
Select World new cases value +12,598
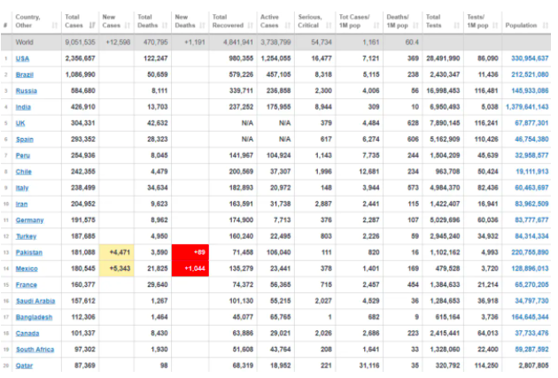pos(119,42)
